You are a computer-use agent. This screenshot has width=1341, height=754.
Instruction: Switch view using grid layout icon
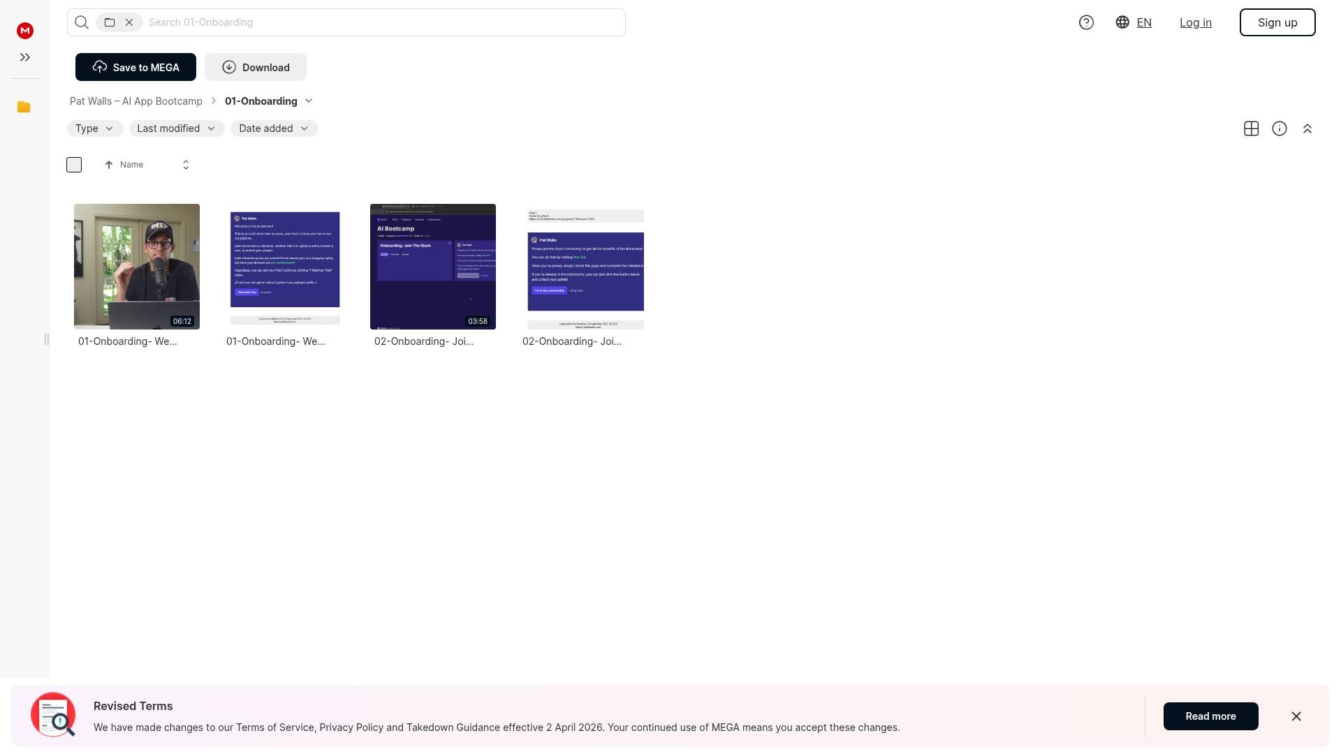[1251, 128]
